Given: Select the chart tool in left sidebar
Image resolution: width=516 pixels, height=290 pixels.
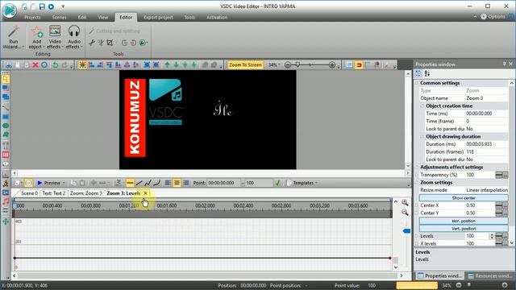Looking at the screenshot, I should click(6, 174).
